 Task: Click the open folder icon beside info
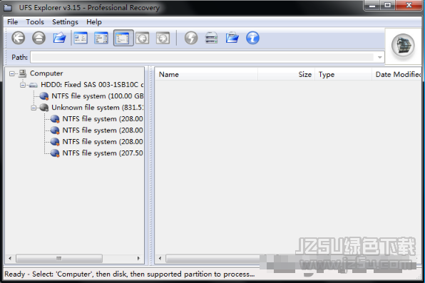pyautogui.click(x=232, y=38)
